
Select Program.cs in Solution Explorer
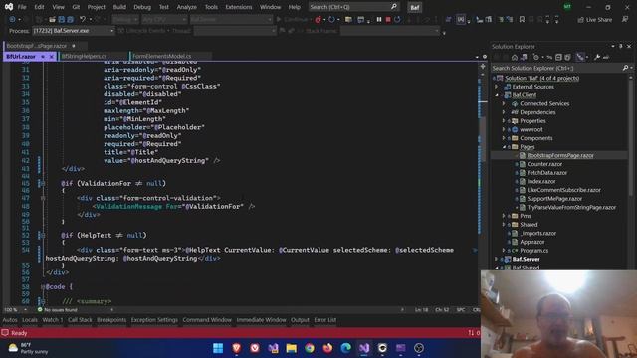[533, 251]
